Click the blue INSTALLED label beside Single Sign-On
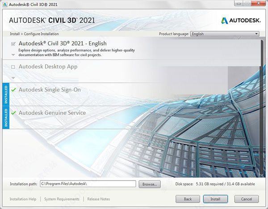268x209 pixels. coord(6,94)
